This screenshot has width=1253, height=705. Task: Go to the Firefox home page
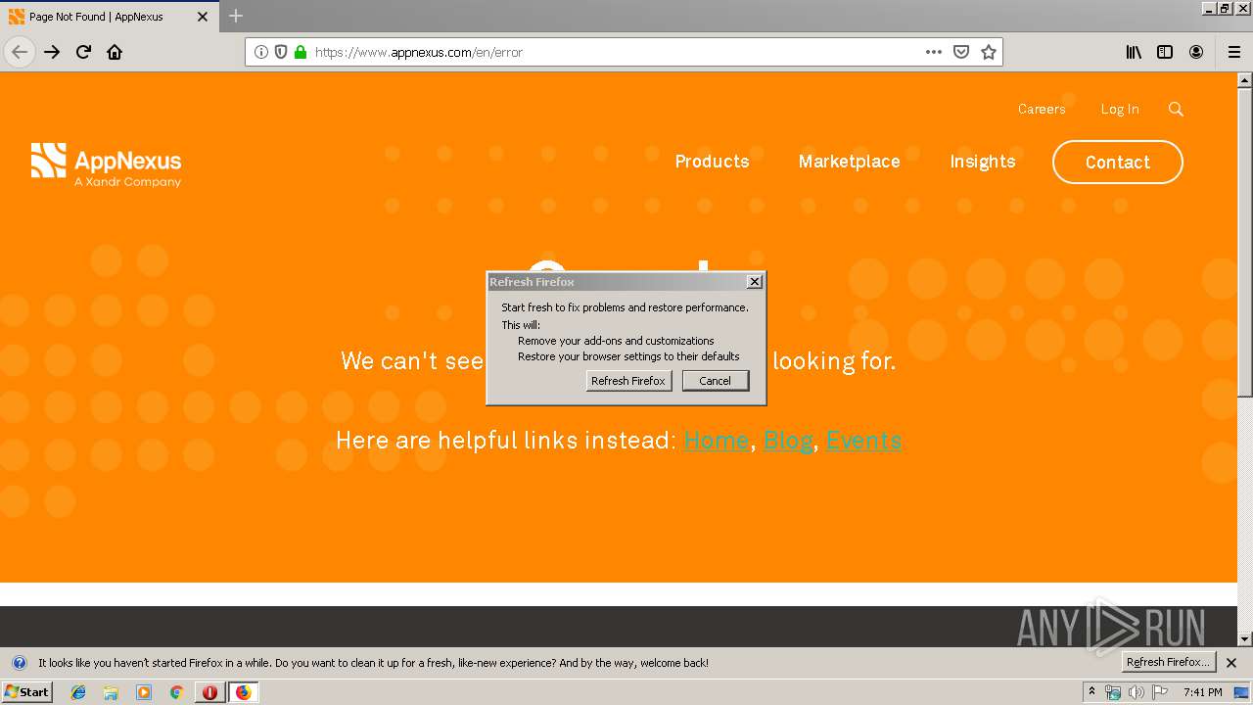click(115, 52)
